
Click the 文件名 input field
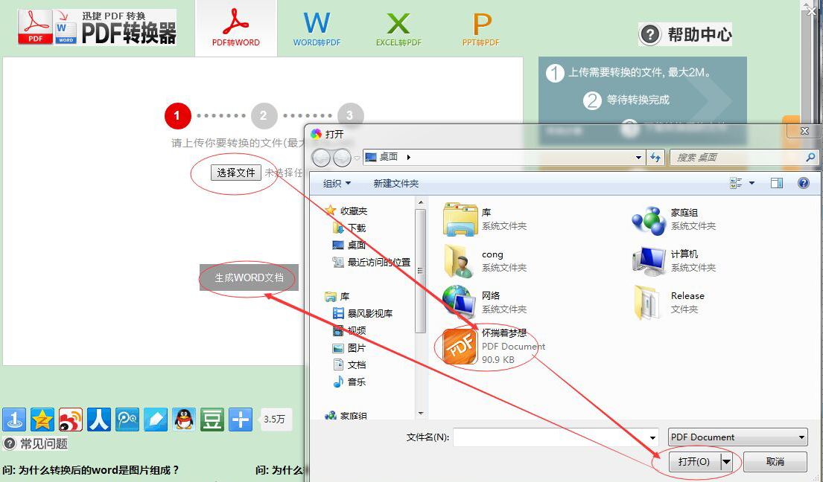pyautogui.click(x=550, y=437)
